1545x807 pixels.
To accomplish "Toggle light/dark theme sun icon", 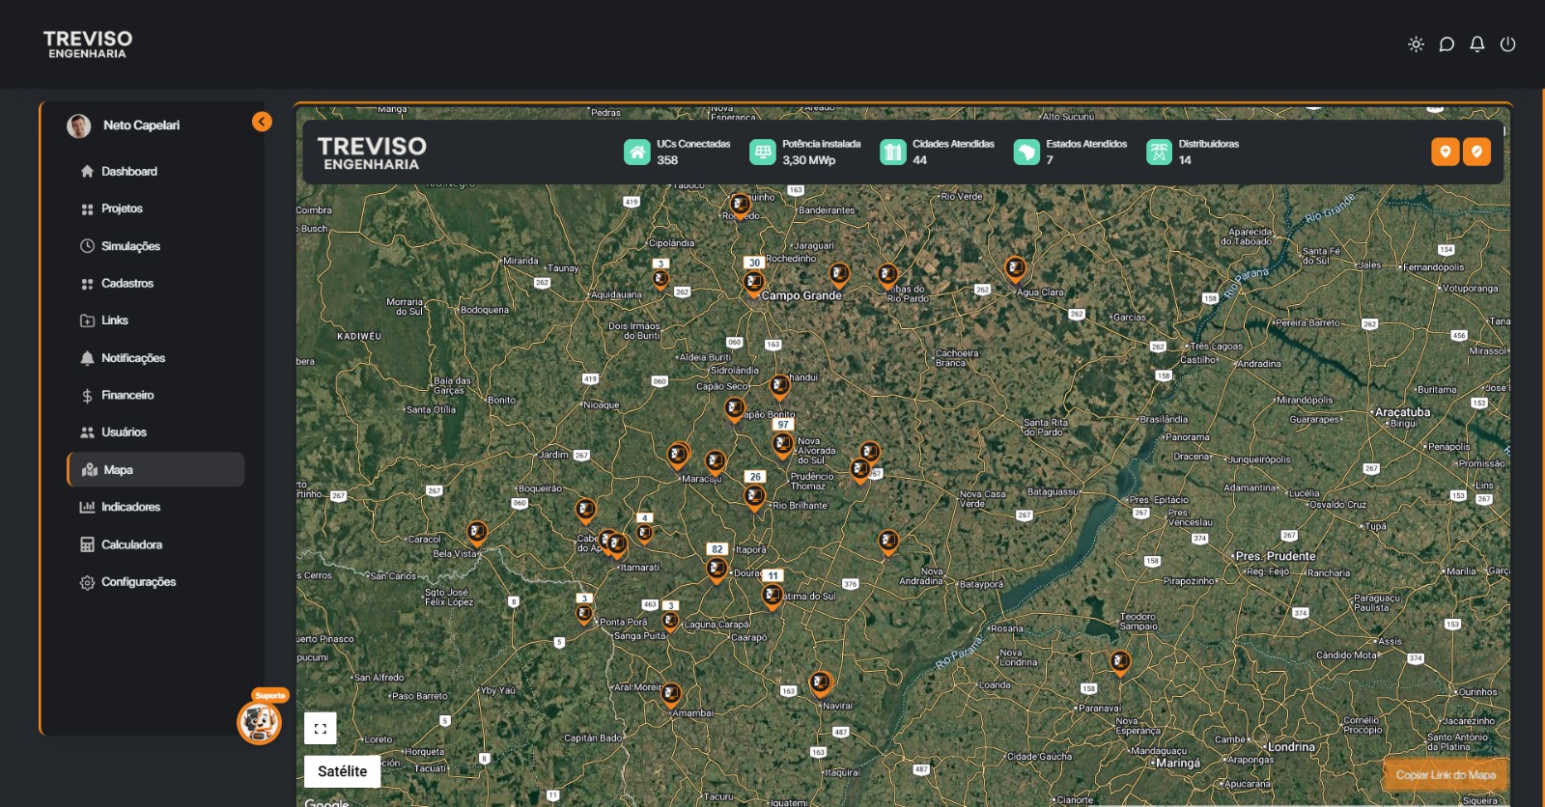I will point(1416,44).
